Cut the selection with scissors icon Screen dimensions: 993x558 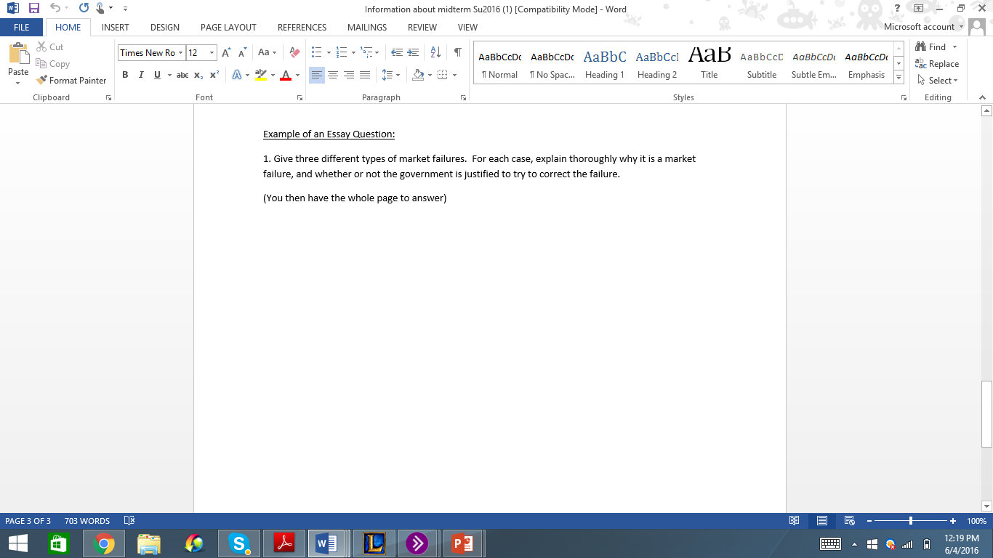[x=50, y=46]
